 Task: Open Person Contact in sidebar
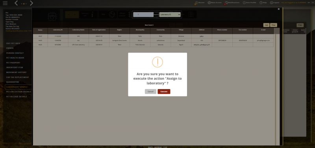15,53
